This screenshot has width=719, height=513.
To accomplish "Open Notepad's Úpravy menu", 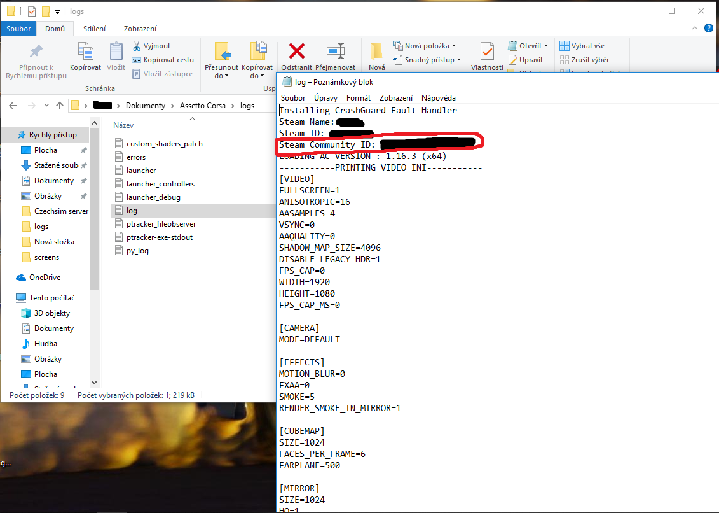I will click(x=325, y=98).
